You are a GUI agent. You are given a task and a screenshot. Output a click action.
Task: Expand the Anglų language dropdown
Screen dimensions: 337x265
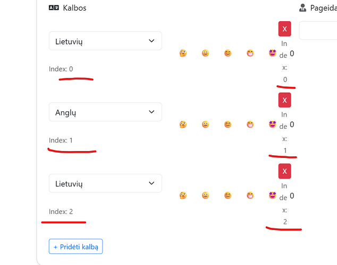click(x=105, y=112)
